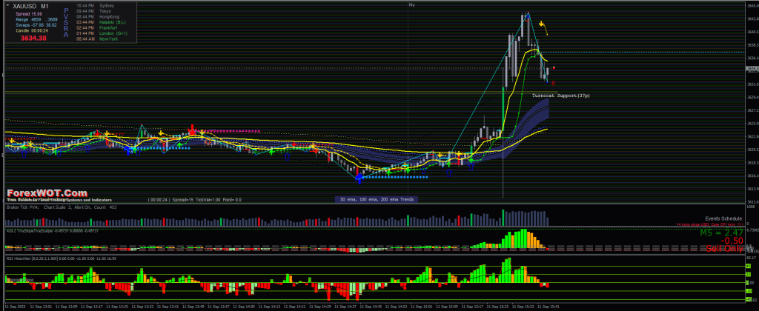Click the Events Schedule text
This screenshot has width=759, height=311.
click(725, 220)
